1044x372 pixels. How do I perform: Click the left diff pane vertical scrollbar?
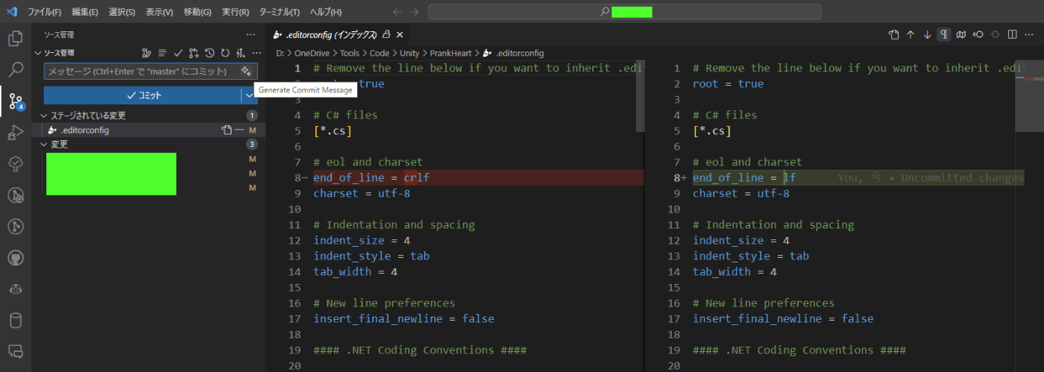640,95
